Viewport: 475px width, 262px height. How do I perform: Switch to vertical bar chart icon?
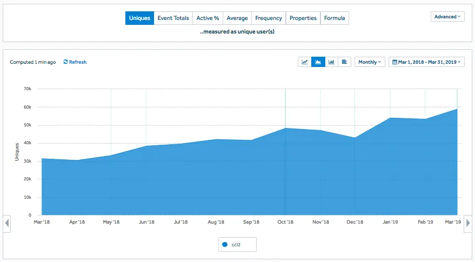[331, 62]
